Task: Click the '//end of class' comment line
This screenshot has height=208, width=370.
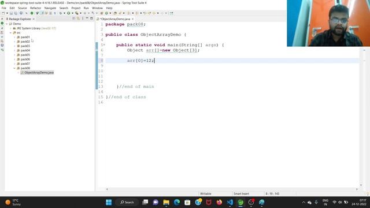Action: 127,97
